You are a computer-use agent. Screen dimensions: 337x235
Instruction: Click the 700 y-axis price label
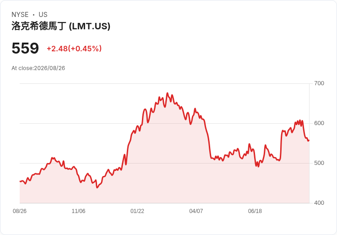(319, 83)
